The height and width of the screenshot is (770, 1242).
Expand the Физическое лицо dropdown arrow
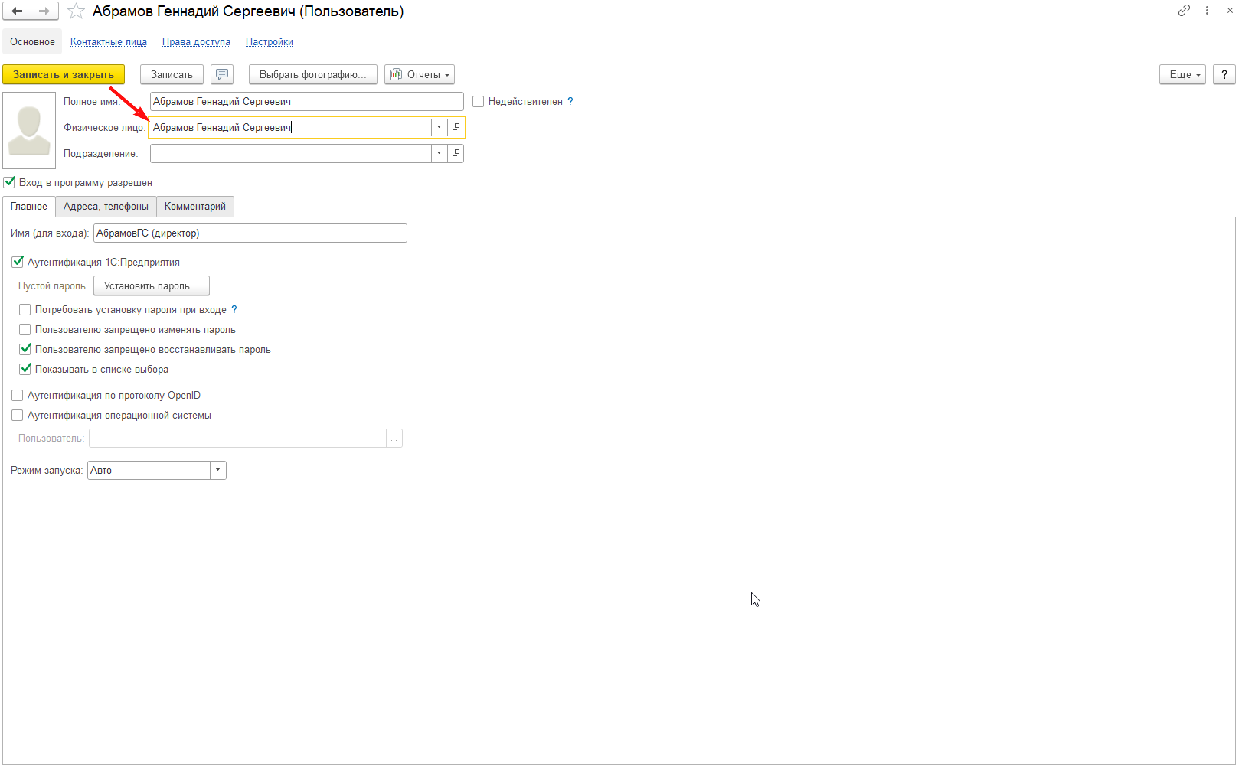(x=439, y=127)
